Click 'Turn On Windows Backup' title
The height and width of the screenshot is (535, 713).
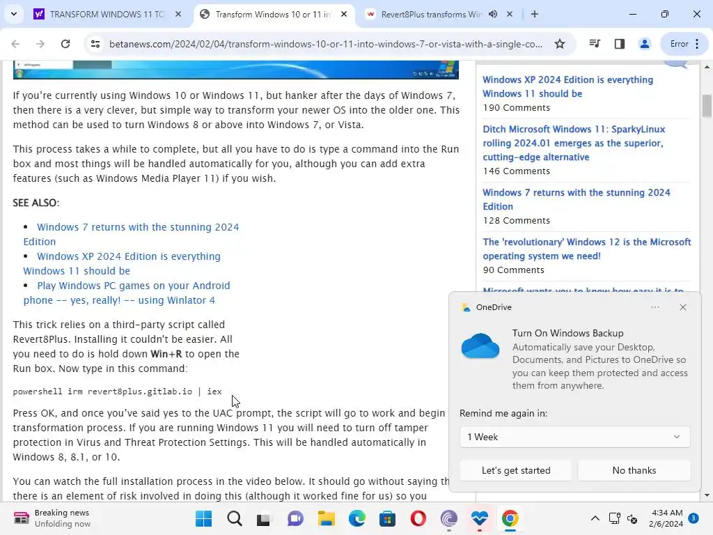click(x=568, y=333)
